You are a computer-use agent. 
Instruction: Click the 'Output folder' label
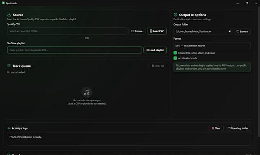click(181, 24)
